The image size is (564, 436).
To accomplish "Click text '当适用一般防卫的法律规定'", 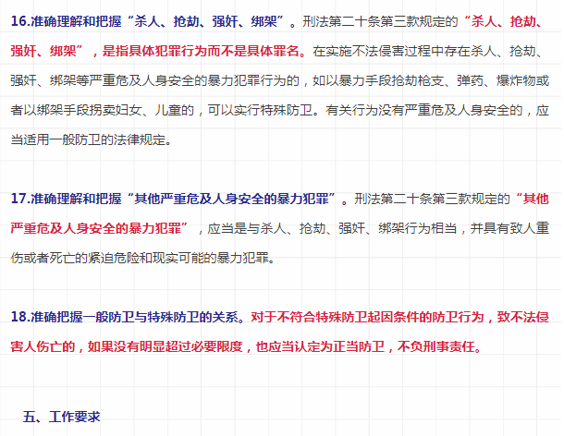I will click(88, 139).
